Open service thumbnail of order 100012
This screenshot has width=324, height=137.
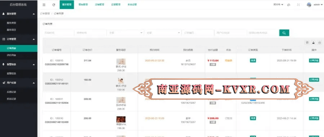coord(121,81)
